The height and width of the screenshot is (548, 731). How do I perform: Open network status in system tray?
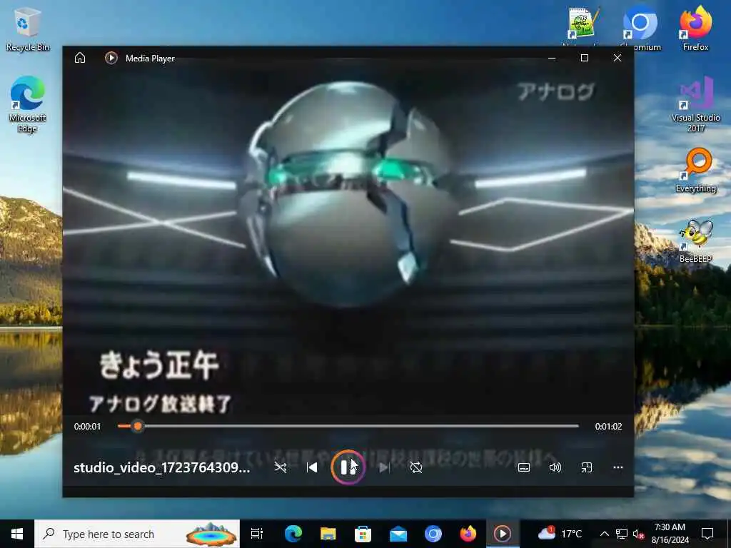pyautogui.click(x=622, y=534)
